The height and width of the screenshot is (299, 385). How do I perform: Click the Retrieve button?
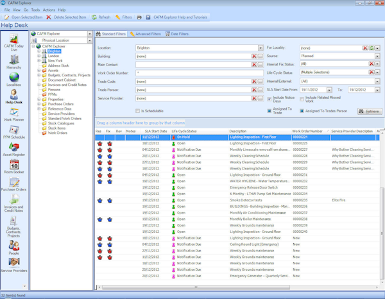coord(370,111)
